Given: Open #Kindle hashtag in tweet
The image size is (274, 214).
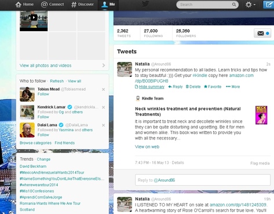Looking at the screenshot, I should pyautogui.click(x=200, y=75).
